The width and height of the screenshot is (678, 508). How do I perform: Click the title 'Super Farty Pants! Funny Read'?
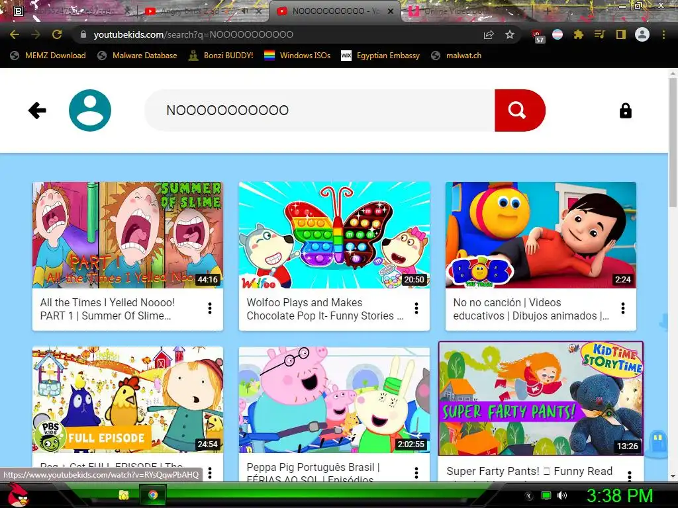pos(530,471)
